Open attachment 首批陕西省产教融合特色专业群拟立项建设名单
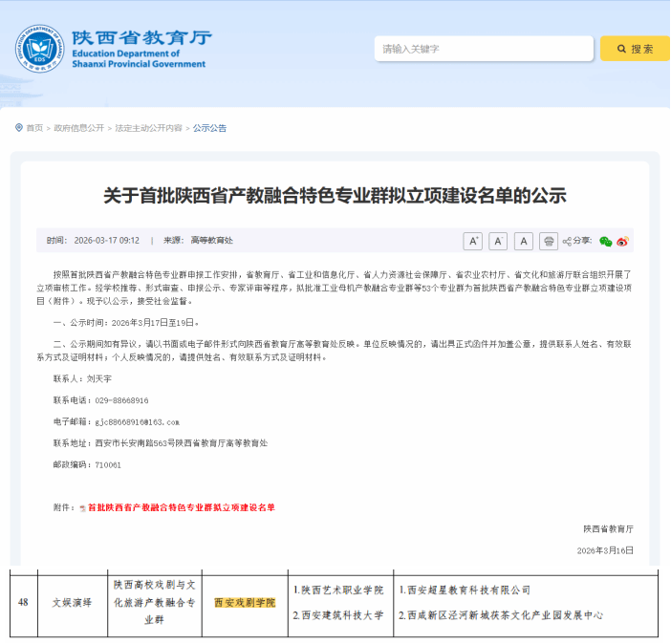Image resolution: width=671 pixels, height=644 pixels. point(182,507)
